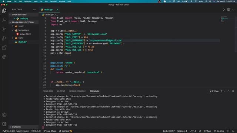Viewport: 237px width, 133px height.
Task: Change indentation via Spaces: 4
Action: (182, 131)
